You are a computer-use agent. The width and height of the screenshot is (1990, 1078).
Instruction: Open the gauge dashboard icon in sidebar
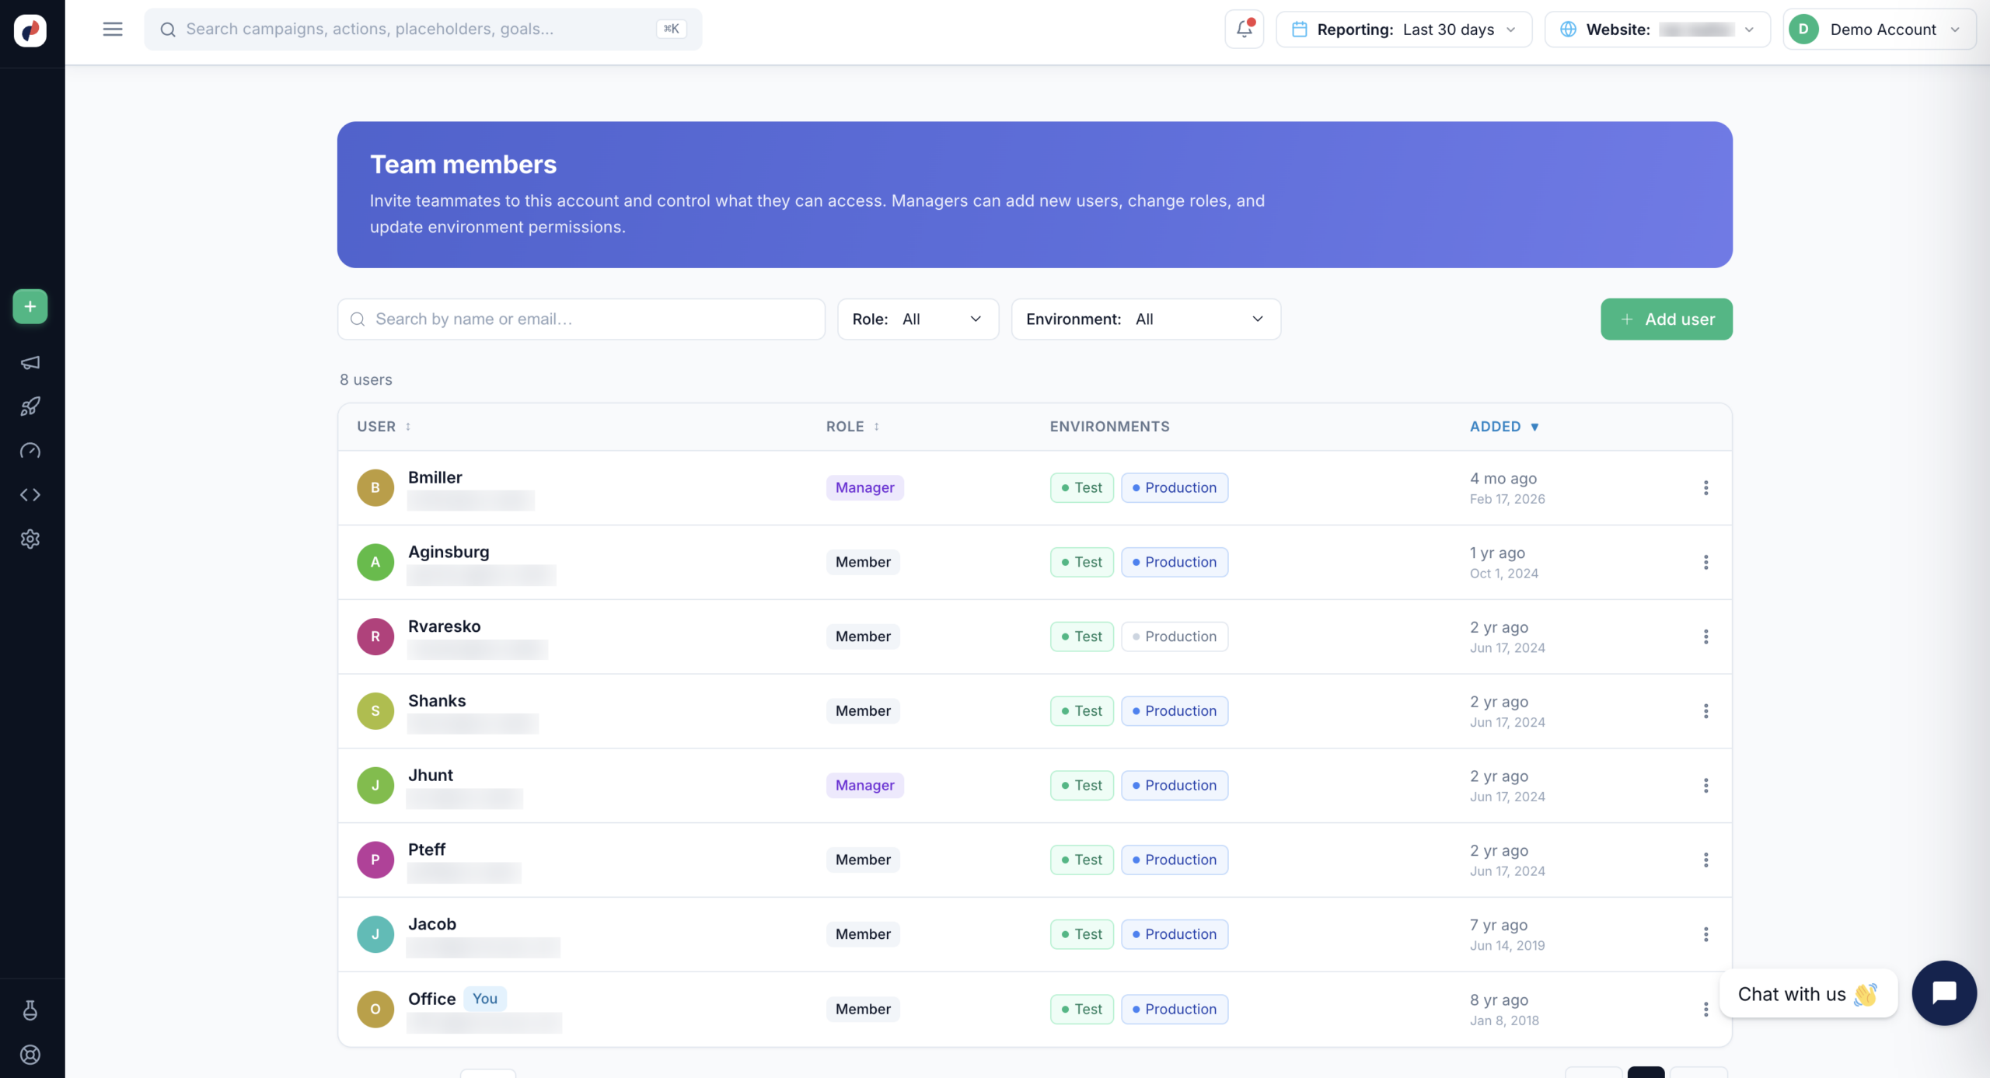click(x=30, y=451)
